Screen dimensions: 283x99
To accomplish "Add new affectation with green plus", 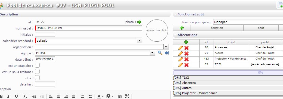I will (x=186, y=42).
